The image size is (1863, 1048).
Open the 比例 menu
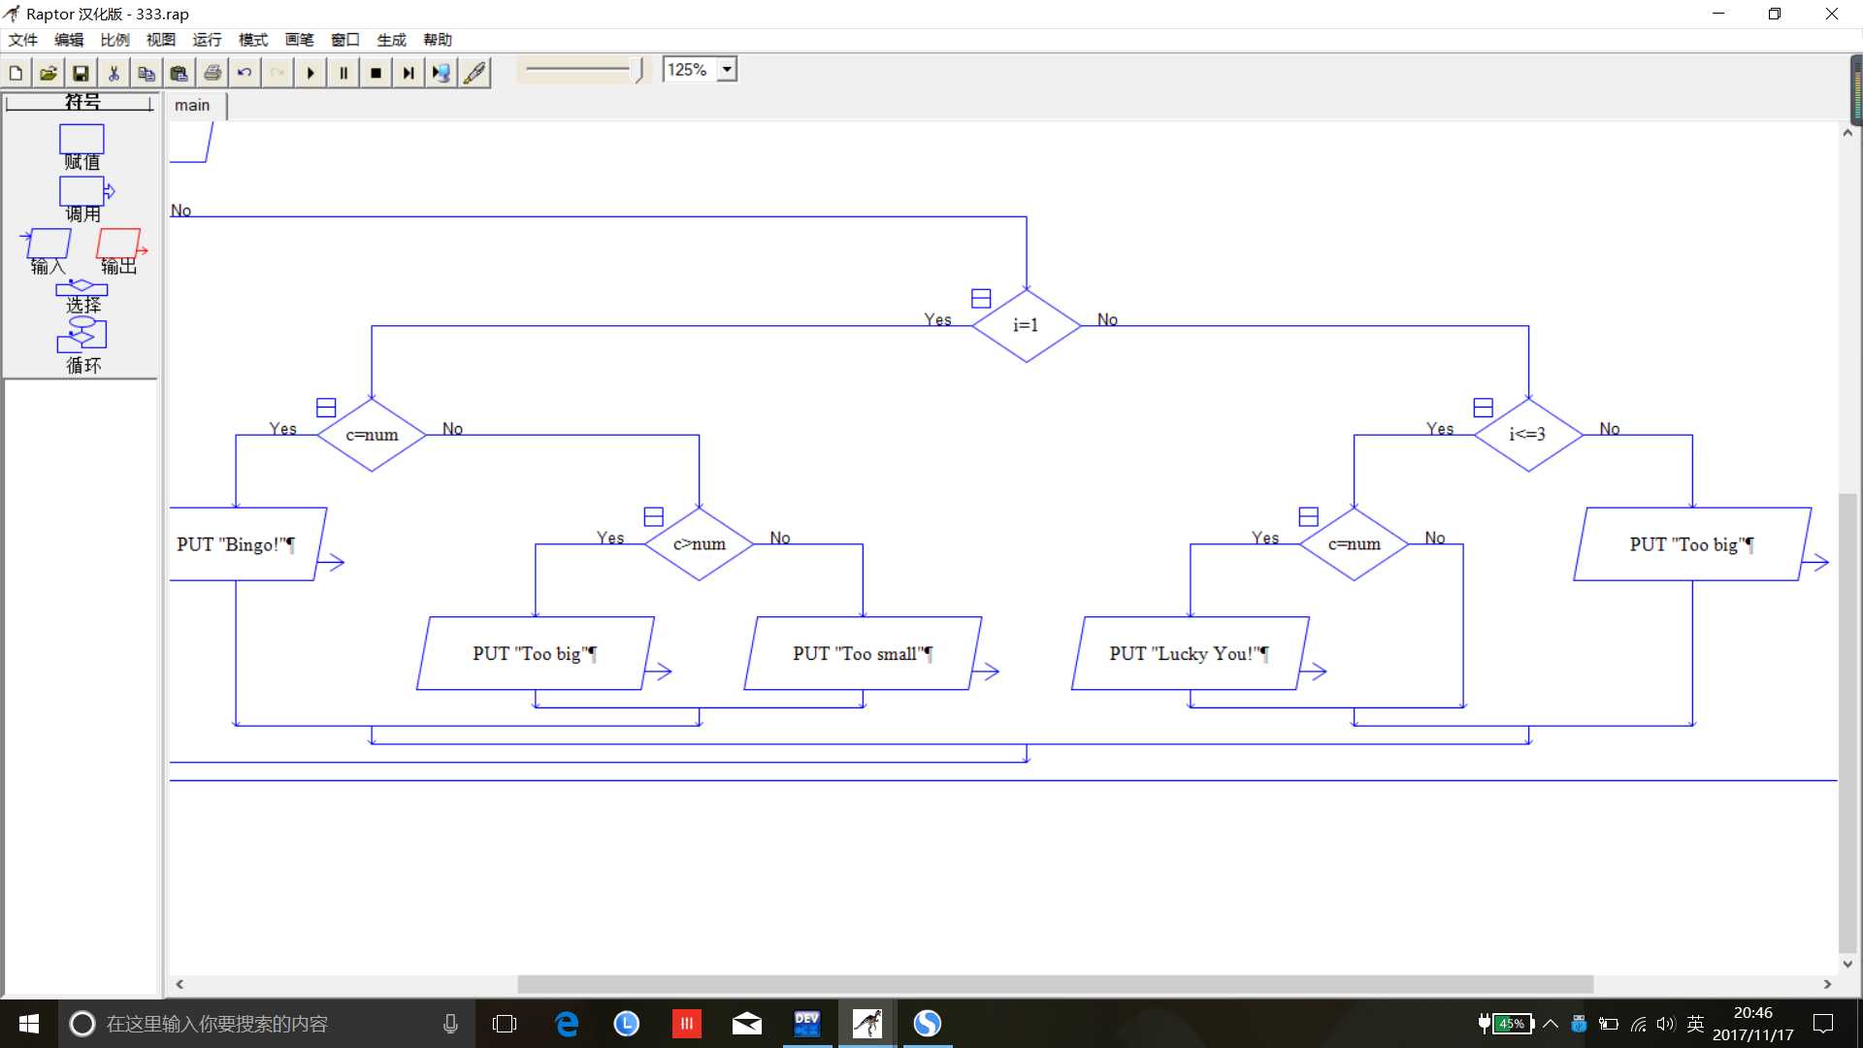click(x=114, y=40)
